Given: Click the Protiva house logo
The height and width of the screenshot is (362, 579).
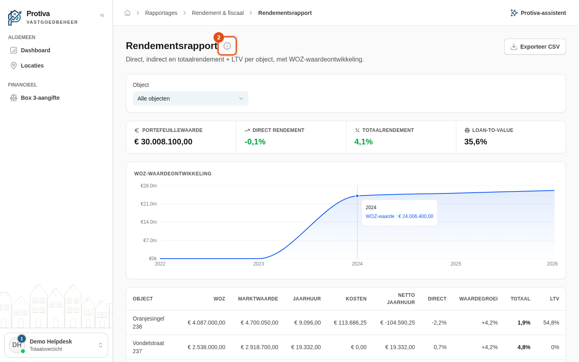Looking at the screenshot, I should click(15, 18).
